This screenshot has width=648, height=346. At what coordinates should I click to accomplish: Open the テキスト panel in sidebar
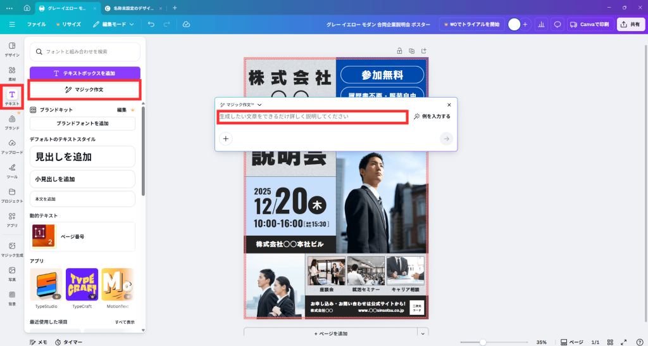click(x=11, y=97)
